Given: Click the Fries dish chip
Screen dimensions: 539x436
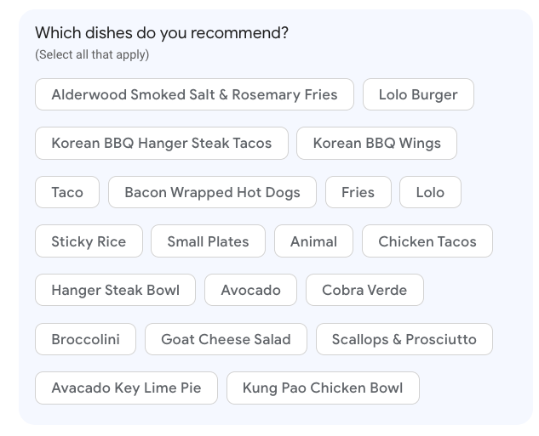Looking at the screenshot, I should pyautogui.click(x=358, y=192).
